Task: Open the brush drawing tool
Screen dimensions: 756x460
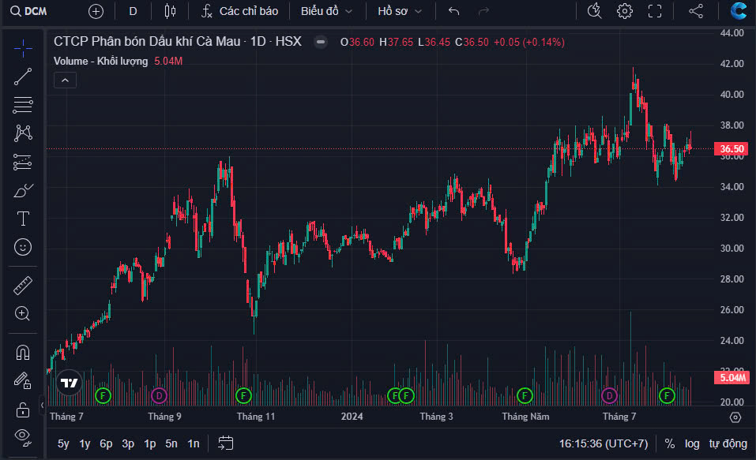Action: (x=23, y=190)
